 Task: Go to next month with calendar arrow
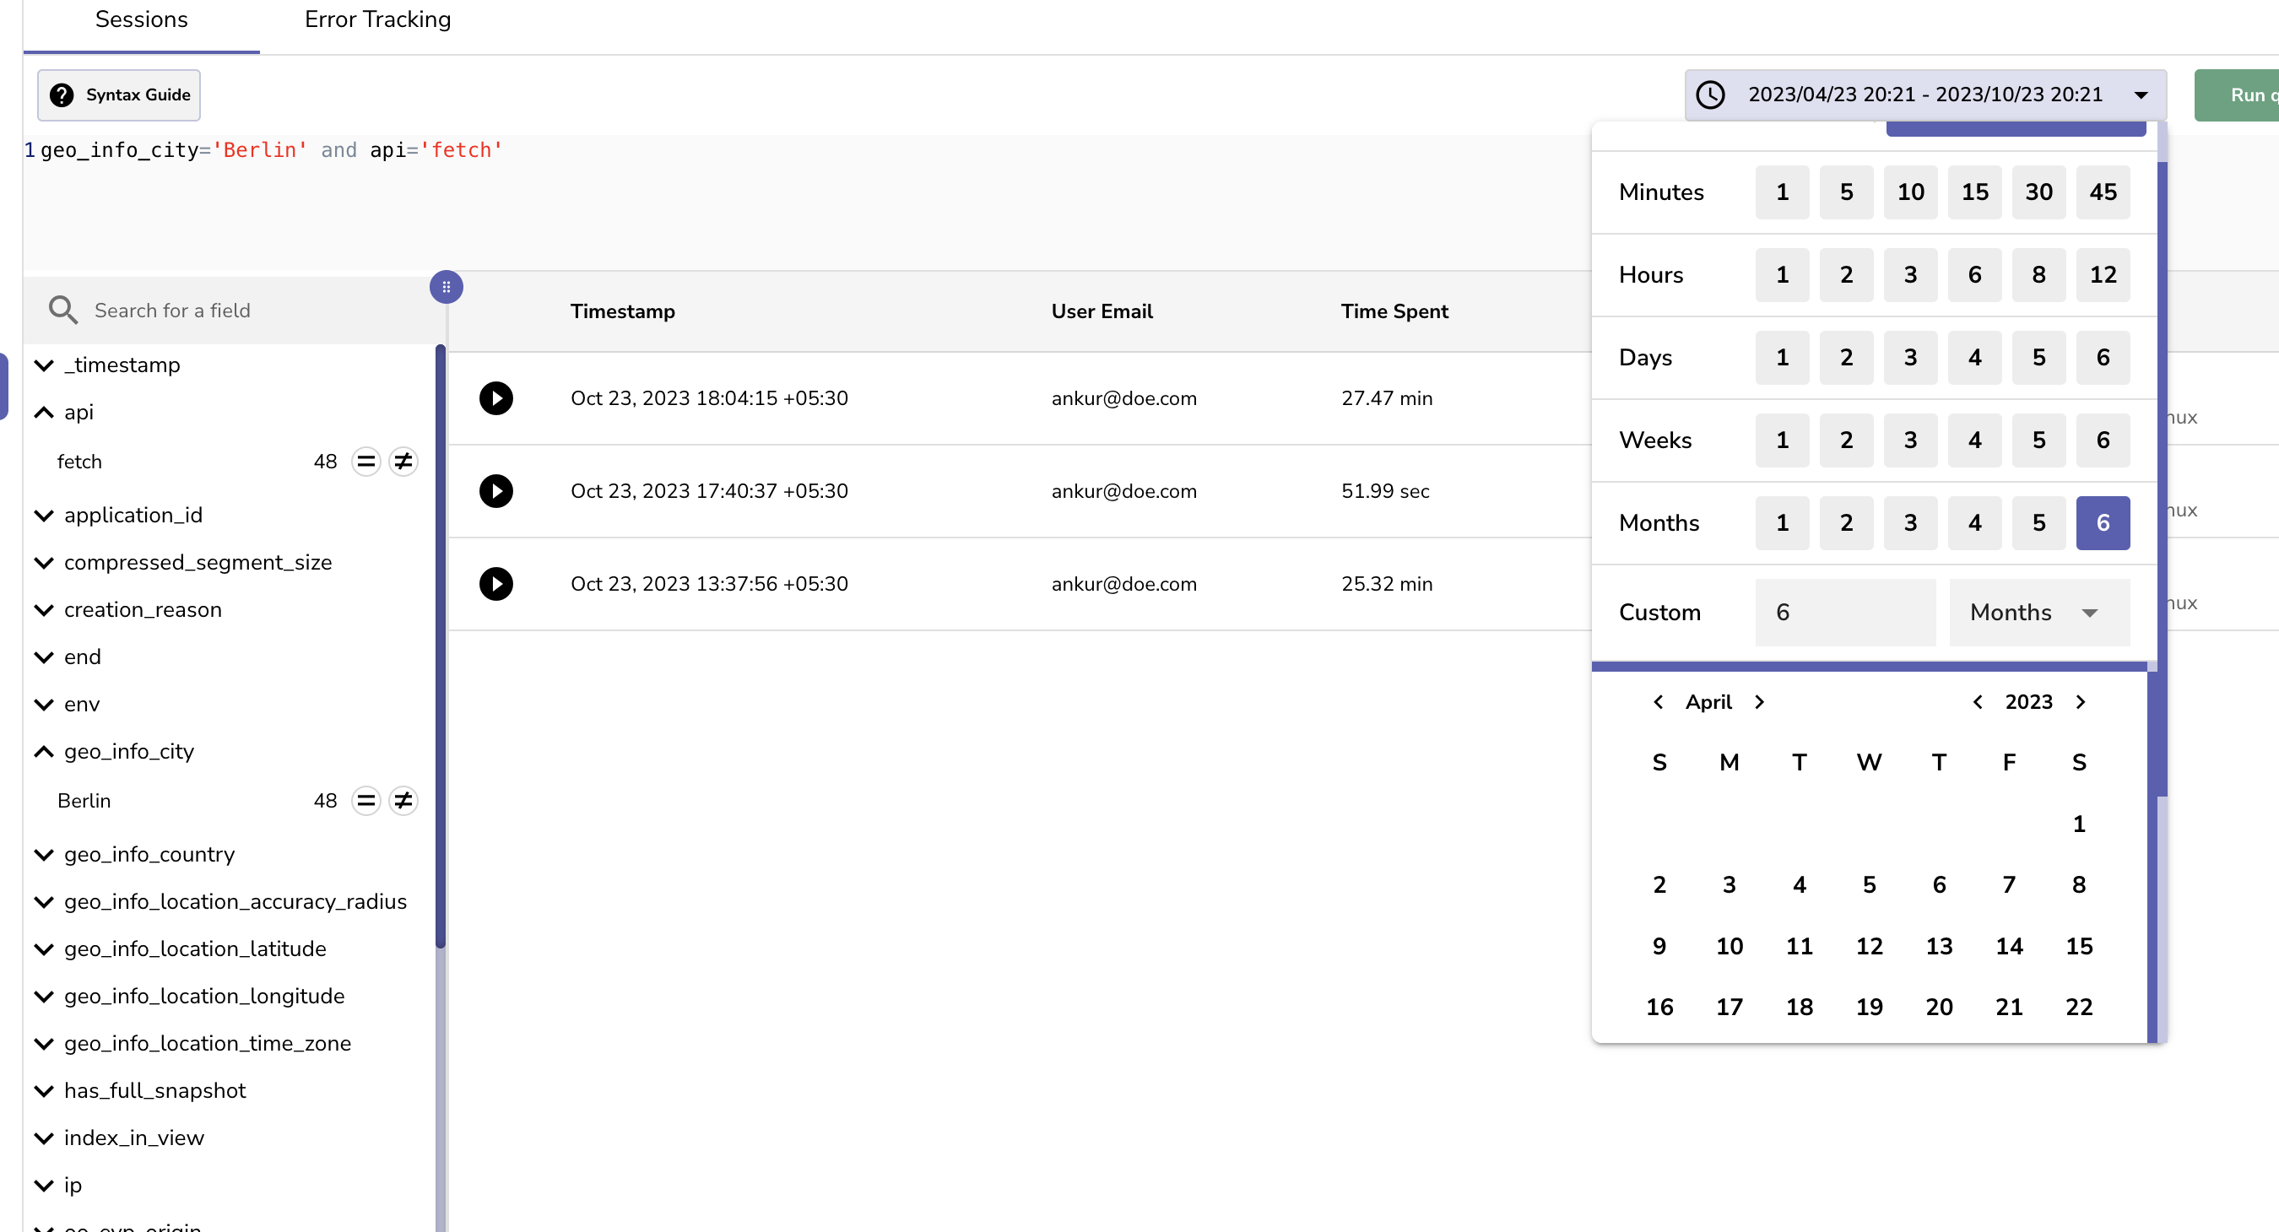1759,701
